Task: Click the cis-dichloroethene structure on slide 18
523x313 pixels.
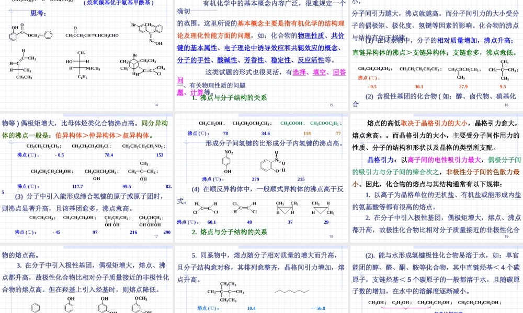Action: point(205,208)
